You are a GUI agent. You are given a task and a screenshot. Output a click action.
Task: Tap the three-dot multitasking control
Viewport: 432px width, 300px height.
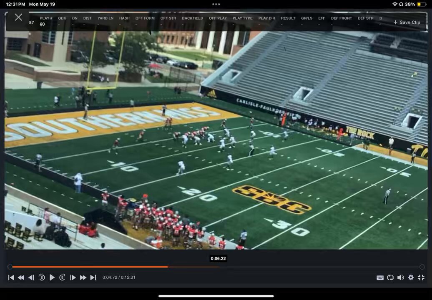tap(216, 4)
